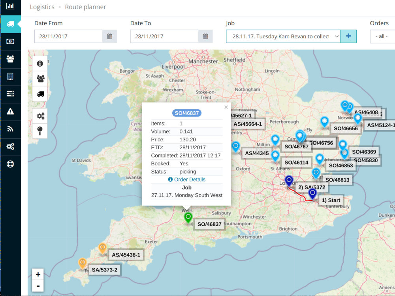Open the users group sidebar icon
This screenshot has width=395, height=296.
click(10, 59)
